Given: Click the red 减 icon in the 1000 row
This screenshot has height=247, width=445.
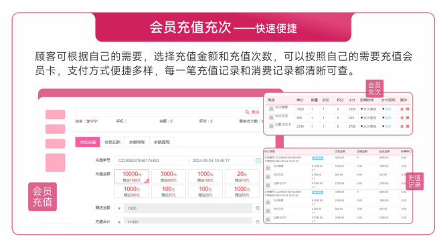Looking at the screenshot, I should click(402, 108).
